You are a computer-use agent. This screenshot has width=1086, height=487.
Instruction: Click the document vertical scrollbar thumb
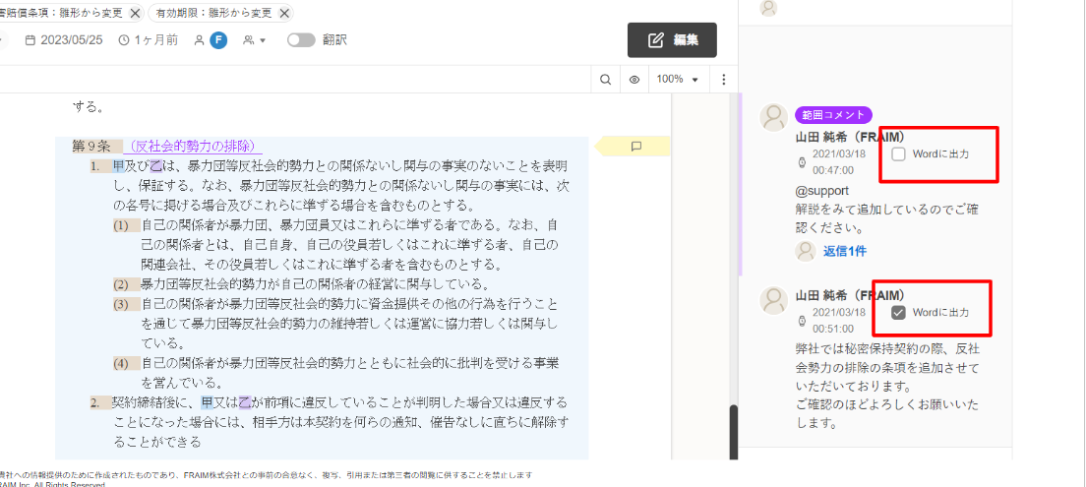click(733, 431)
